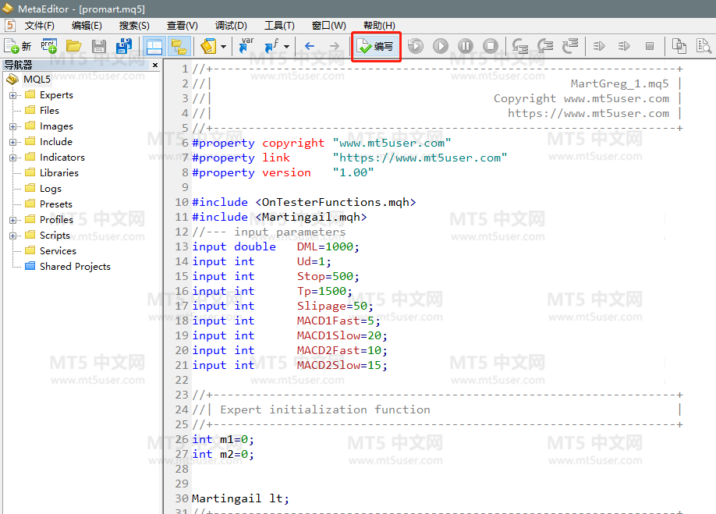Expand the Profiles folder
The height and width of the screenshot is (514, 716).
[x=12, y=220]
